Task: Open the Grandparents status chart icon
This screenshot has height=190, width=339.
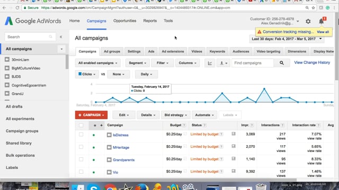Action: (234, 159)
